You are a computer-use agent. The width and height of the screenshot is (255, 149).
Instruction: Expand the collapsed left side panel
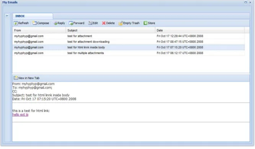coord(7,16)
